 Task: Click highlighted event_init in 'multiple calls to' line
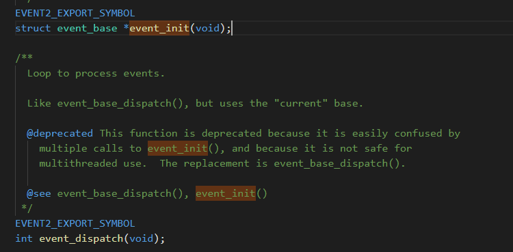click(x=178, y=148)
